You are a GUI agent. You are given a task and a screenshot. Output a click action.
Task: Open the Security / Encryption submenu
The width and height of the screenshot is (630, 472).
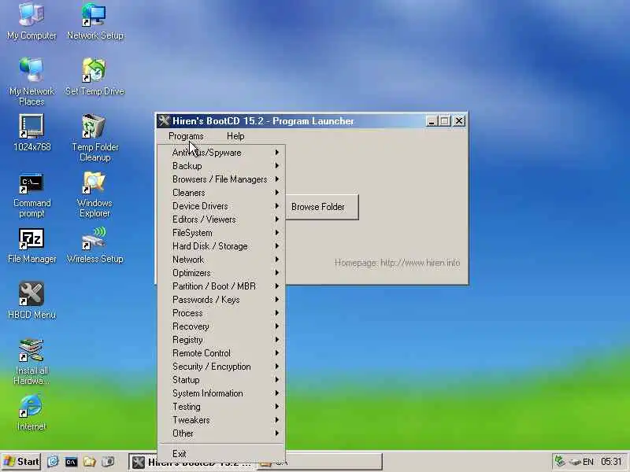(x=221, y=367)
